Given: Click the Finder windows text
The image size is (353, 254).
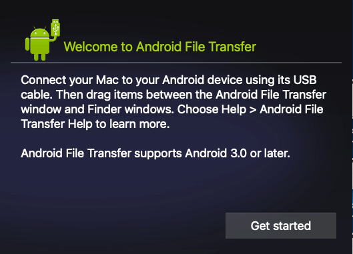Looking at the screenshot, I should (x=130, y=109).
